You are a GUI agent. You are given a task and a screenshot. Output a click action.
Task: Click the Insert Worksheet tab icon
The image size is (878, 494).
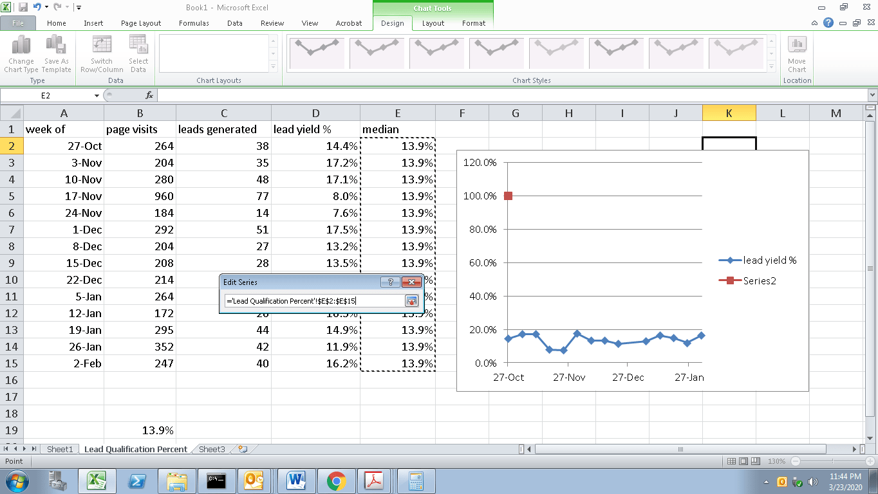[x=242, y=449]
